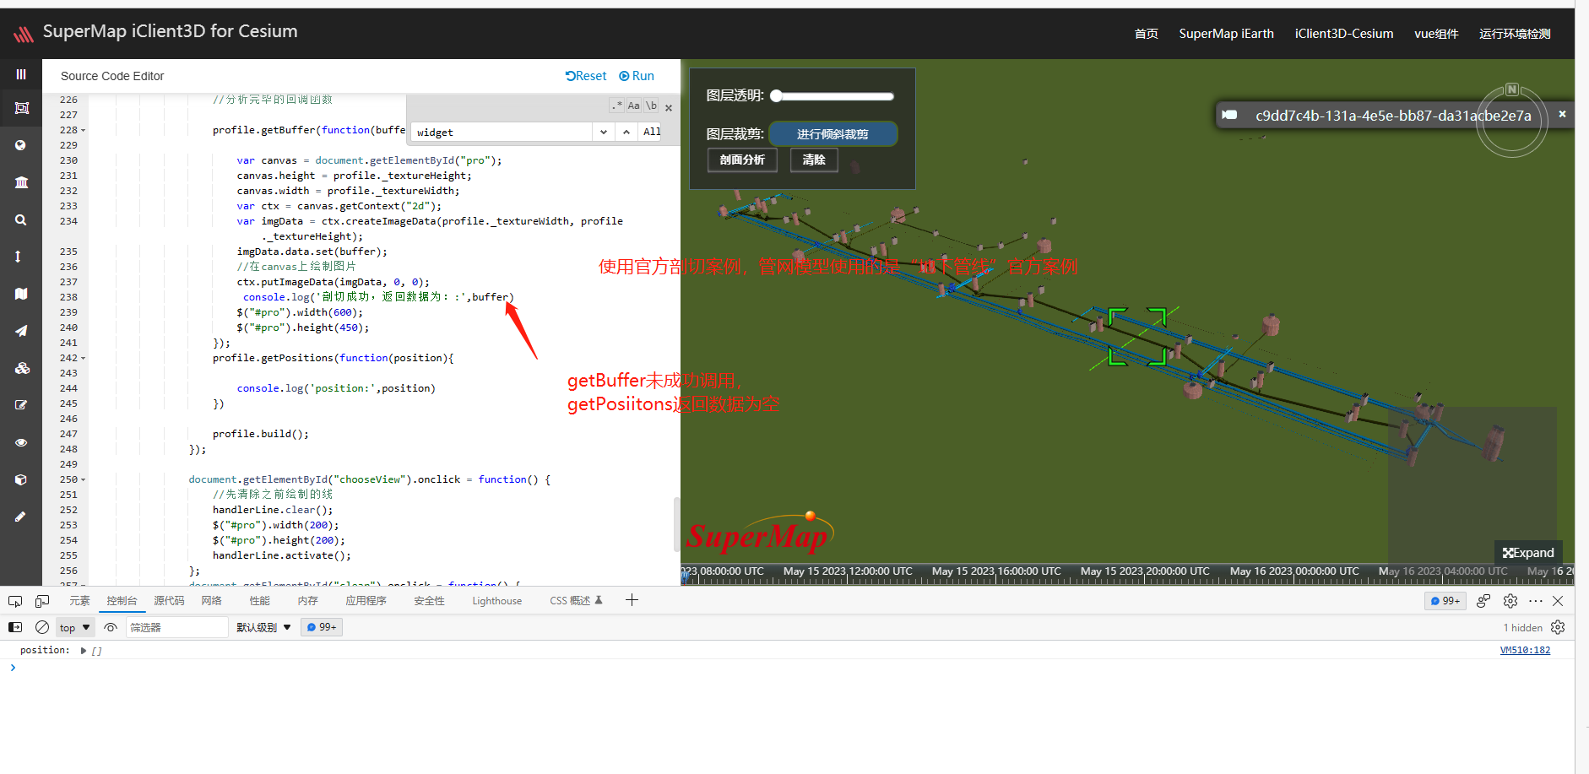Click the 99+ issues badge in DevTools tab bar
The width and height of the screenshot is (1589, 774).
click(x=1445, y=601)
